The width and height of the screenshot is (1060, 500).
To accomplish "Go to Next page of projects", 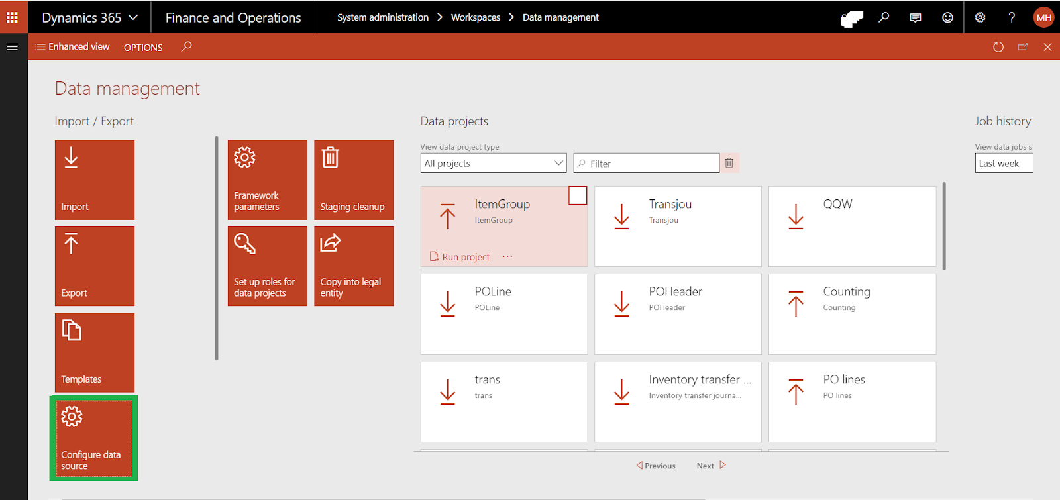I will tap(712, 466).
